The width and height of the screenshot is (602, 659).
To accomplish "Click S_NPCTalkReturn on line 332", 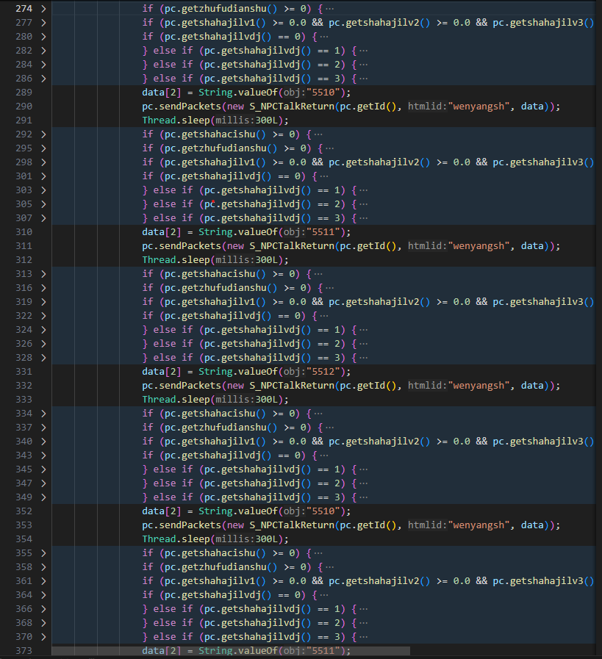I will click(292, 386).
